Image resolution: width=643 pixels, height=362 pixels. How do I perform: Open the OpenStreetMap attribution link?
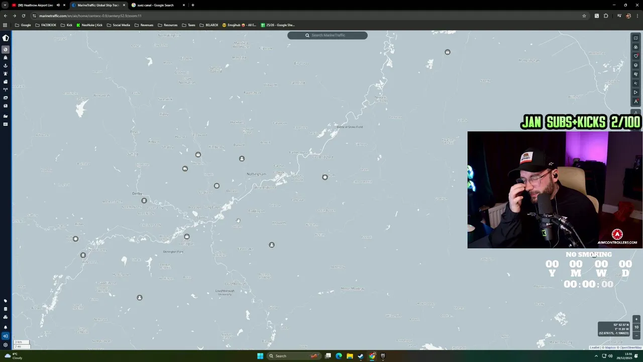(x=630, y=347)
